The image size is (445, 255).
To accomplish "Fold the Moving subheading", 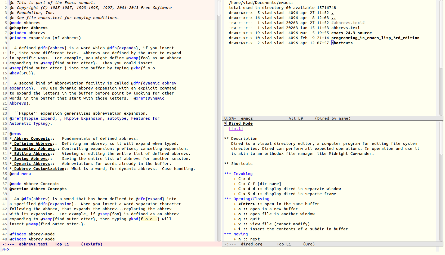I will (236, 234).
